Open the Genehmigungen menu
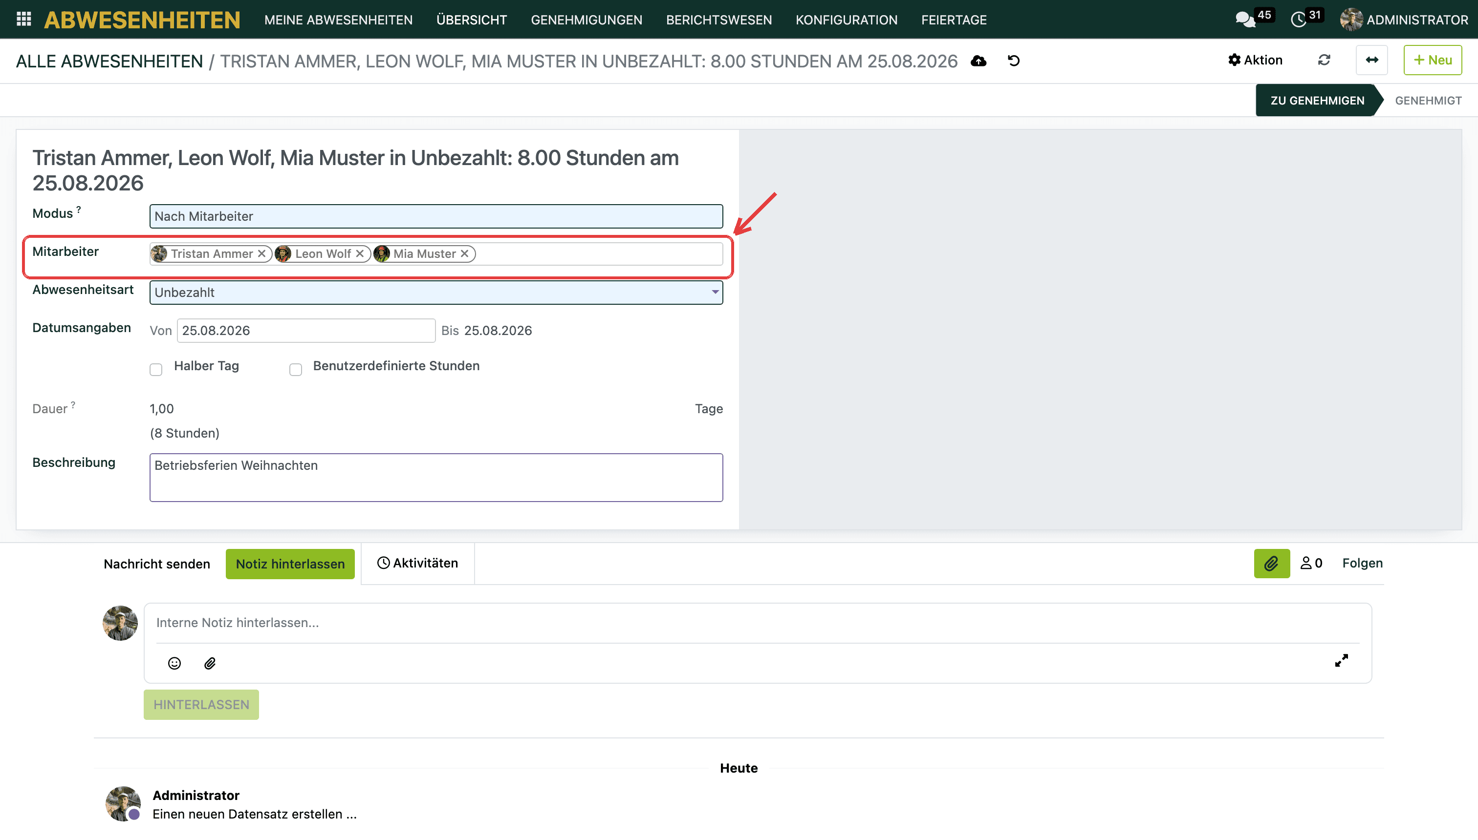This screenshot has height=840, width=1478. pyautogui.click(x=586, y=20)
